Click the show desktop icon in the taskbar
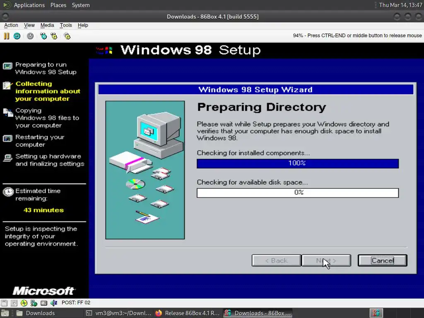 click(x=5, y=313)
